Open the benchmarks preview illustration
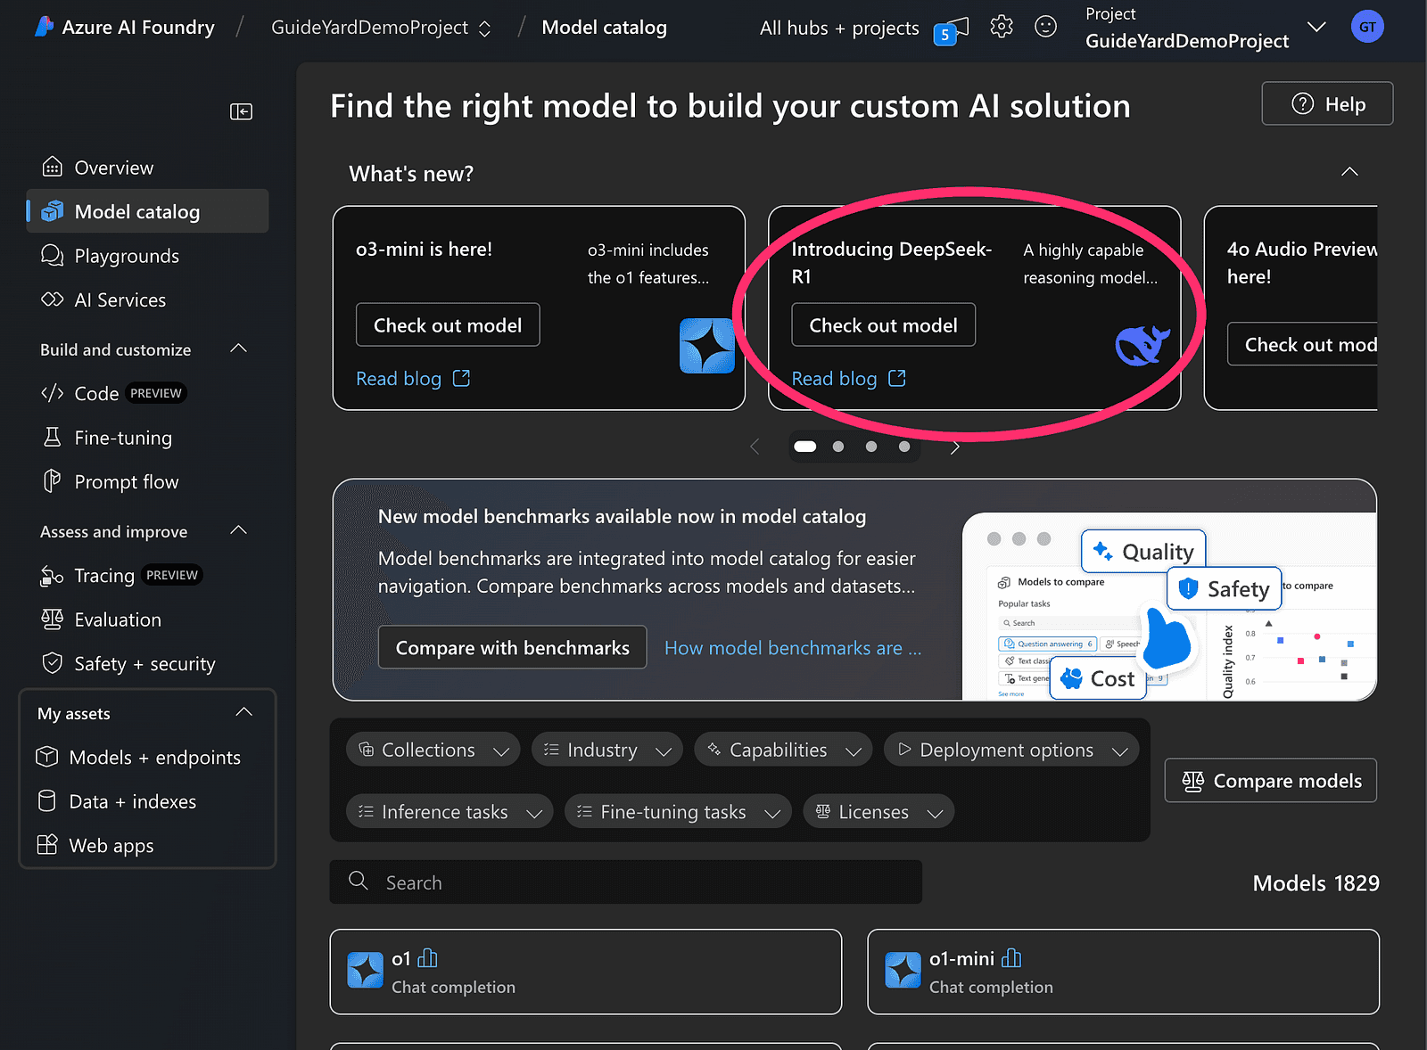The width and height of the screenshot is (1427, 1050). point(1169,607)
